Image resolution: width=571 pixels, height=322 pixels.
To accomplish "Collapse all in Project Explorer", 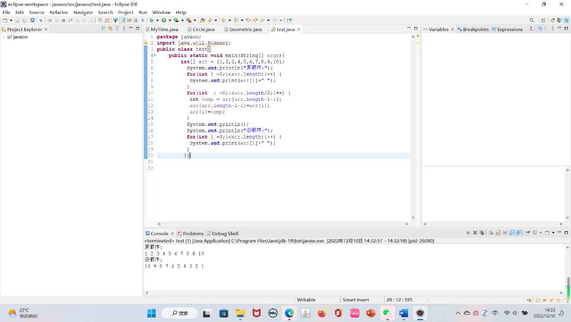I will [104, 29].
